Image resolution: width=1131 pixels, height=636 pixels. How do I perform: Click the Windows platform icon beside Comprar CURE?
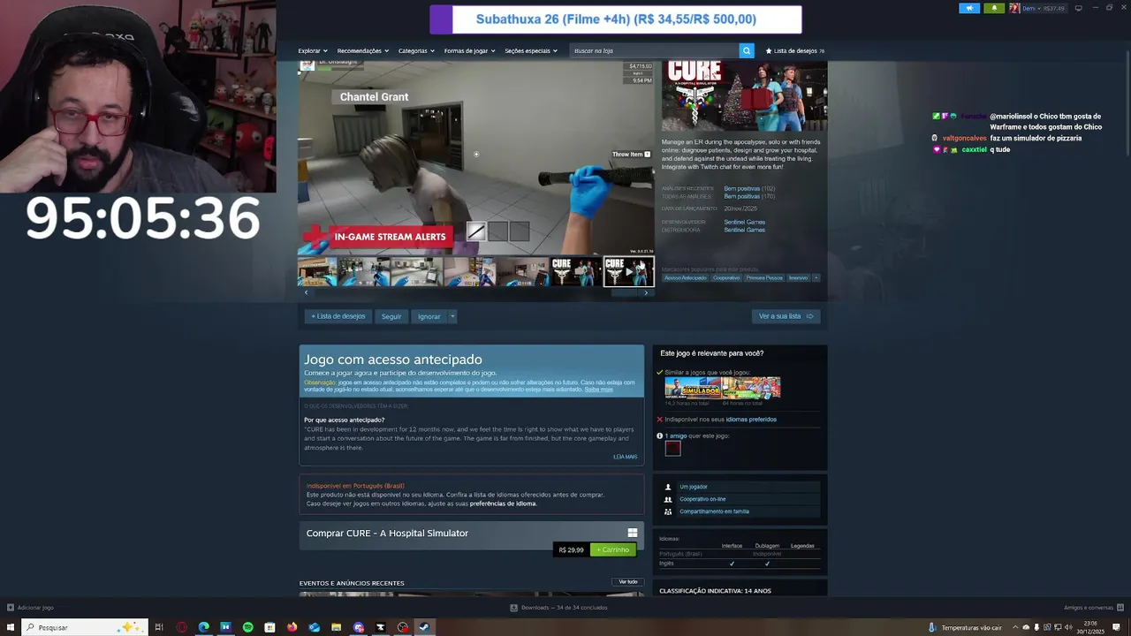632,533
